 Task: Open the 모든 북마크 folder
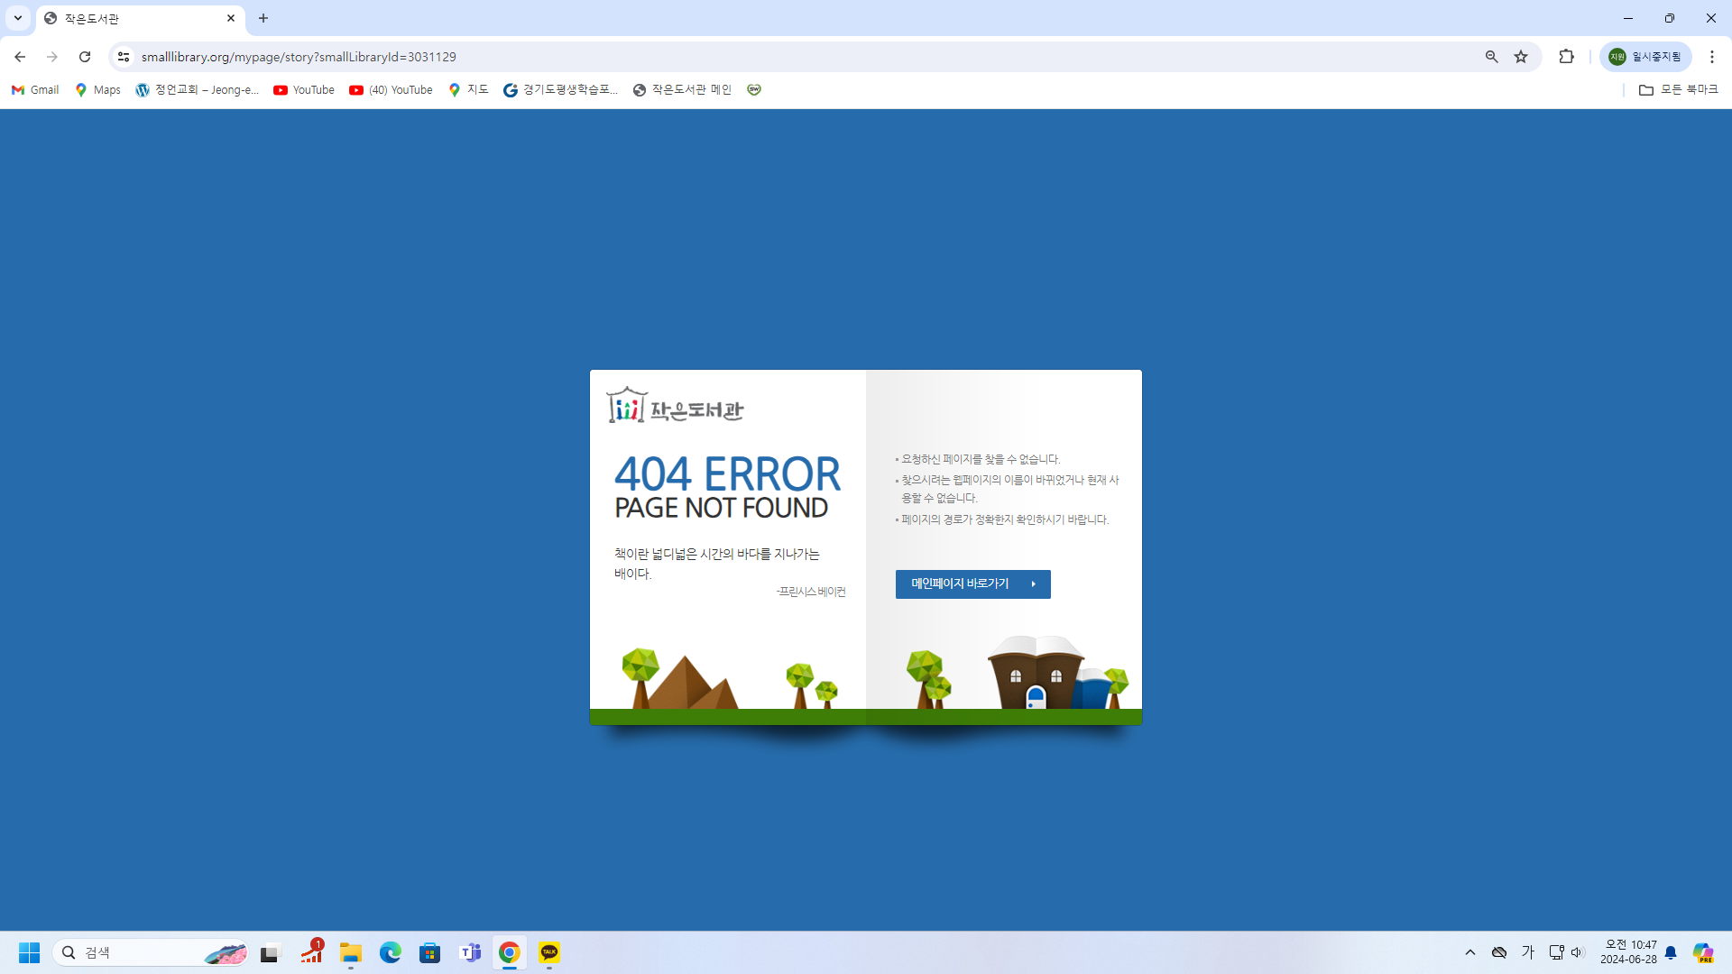pos(1678,90)
